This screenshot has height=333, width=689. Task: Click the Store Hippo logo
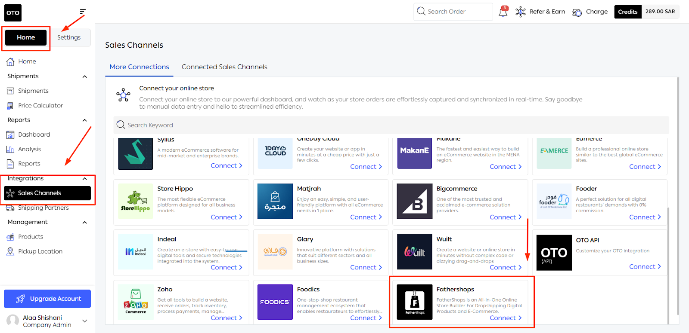(x=136, y=201)
